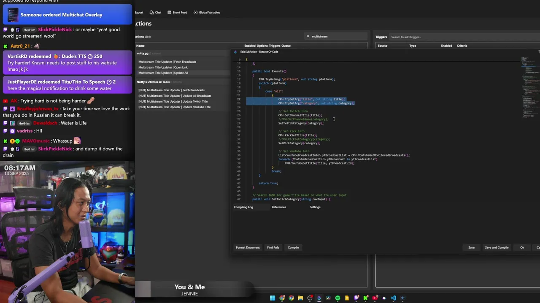This screenshot has height=303, width=540.
Task: Select [NUT] Multistream Title Updater | Fetch Broadcasts
Action: pos(171,90)
